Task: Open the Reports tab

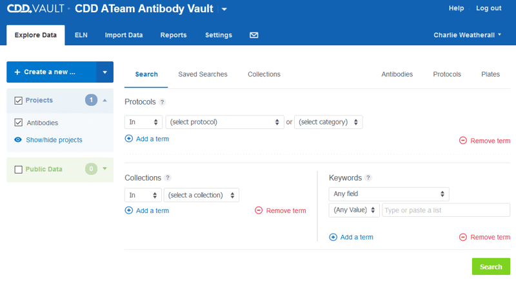Action: coord(174,35)
